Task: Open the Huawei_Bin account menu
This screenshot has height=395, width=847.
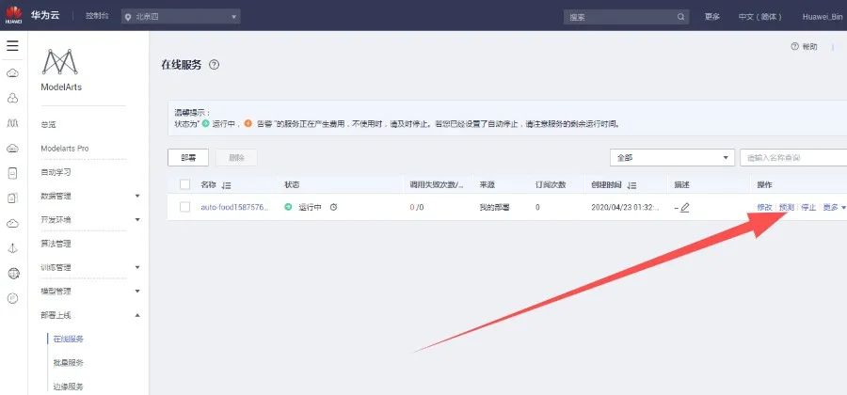Action: (823, 17)
